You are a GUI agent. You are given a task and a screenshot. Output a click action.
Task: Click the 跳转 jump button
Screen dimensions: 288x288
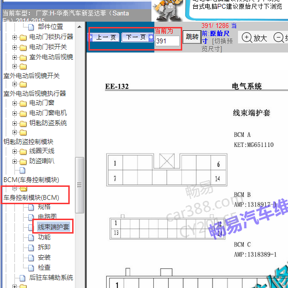point(192,37)
